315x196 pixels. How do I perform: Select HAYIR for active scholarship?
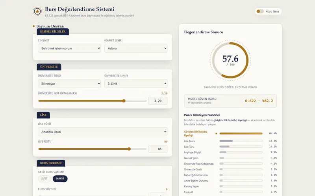60,179
